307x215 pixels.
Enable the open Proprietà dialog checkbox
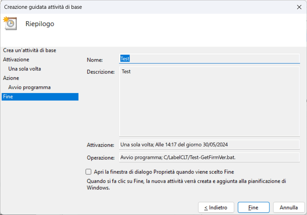click(x=89, y=172)
